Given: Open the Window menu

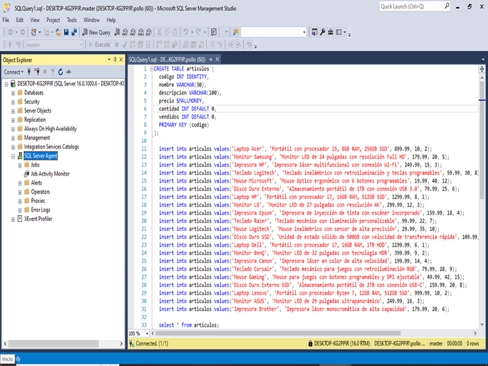Looking at the screenshot, I should click(92, 20).
